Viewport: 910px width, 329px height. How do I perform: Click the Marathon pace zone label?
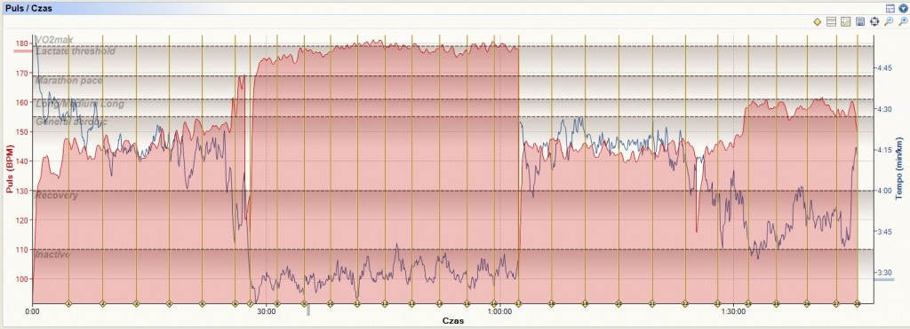pyautogui.click(x=69, y=81)
